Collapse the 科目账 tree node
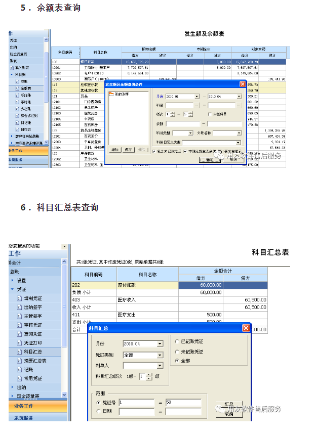Image resolution: width=314 pixels, height=439 pixels. (x=12, y=74)
